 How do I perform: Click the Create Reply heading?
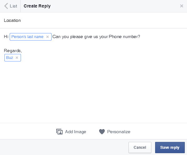click(x=37, y=6)
